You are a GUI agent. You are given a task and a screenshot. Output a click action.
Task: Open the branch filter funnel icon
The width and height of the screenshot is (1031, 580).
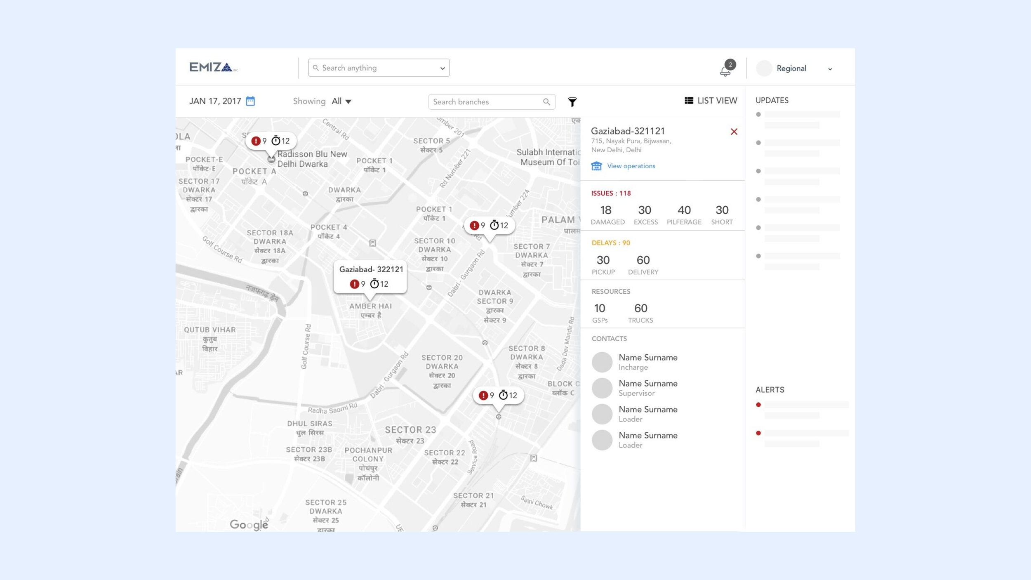(x=572, y=102)
